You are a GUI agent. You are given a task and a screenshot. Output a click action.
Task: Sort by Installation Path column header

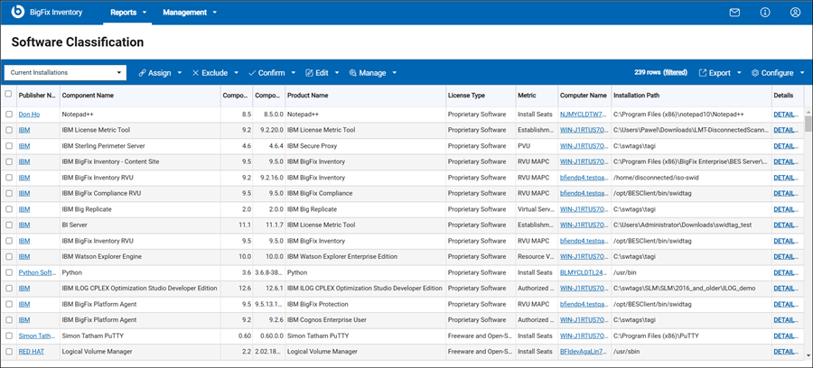click(x=636, y=96)
